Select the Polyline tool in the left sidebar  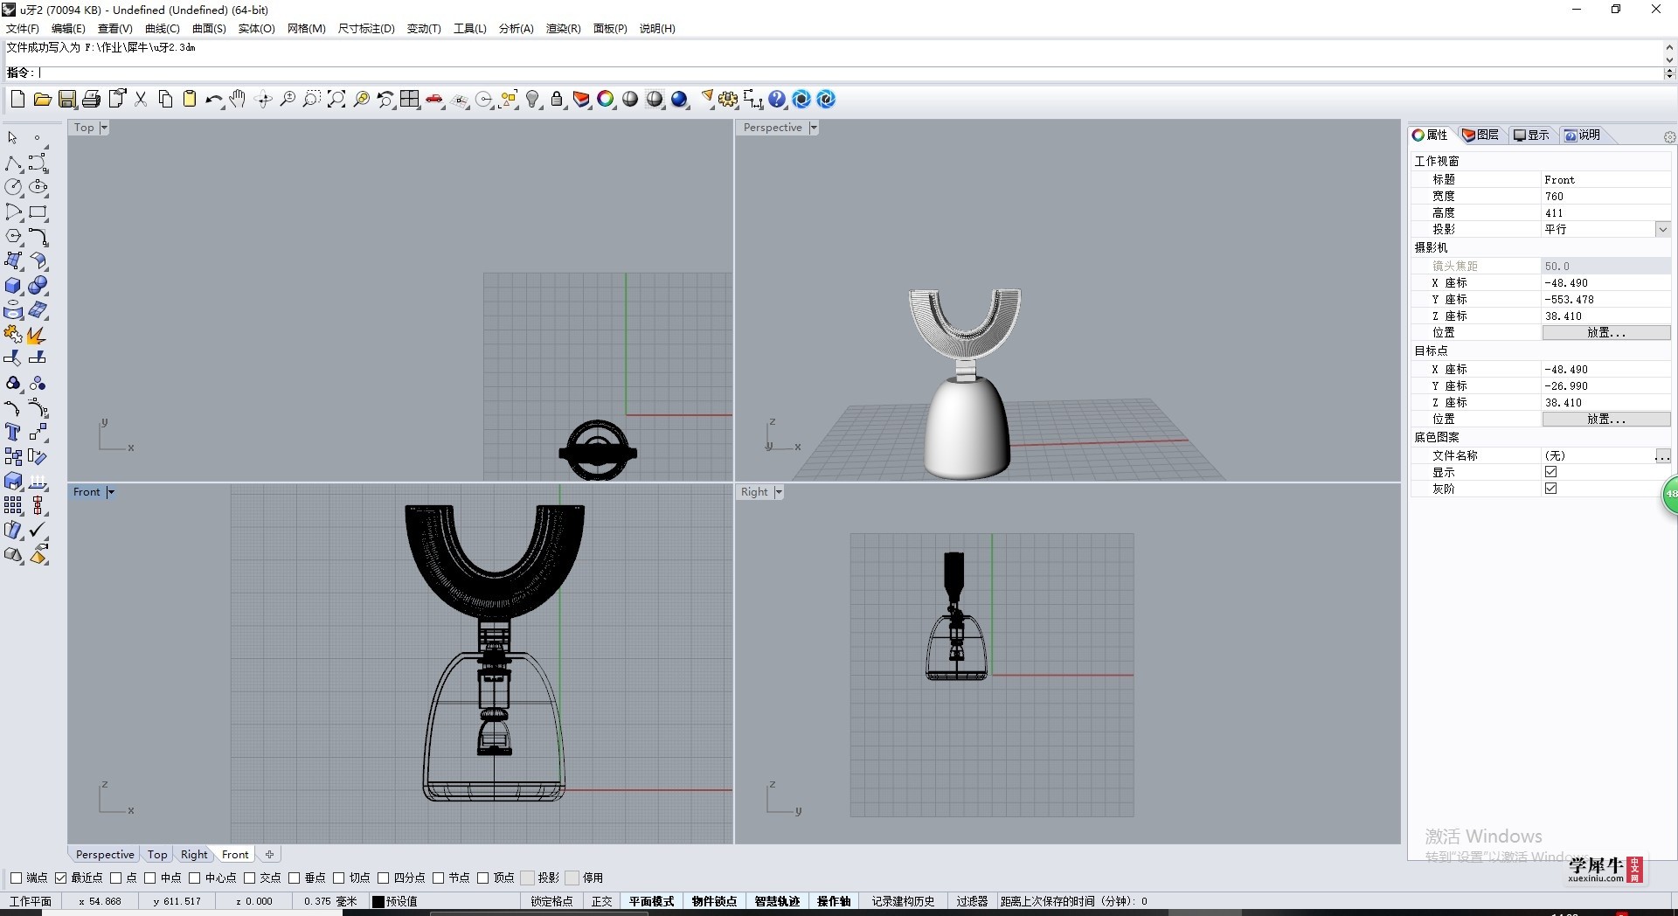click(x=14, y=163)
